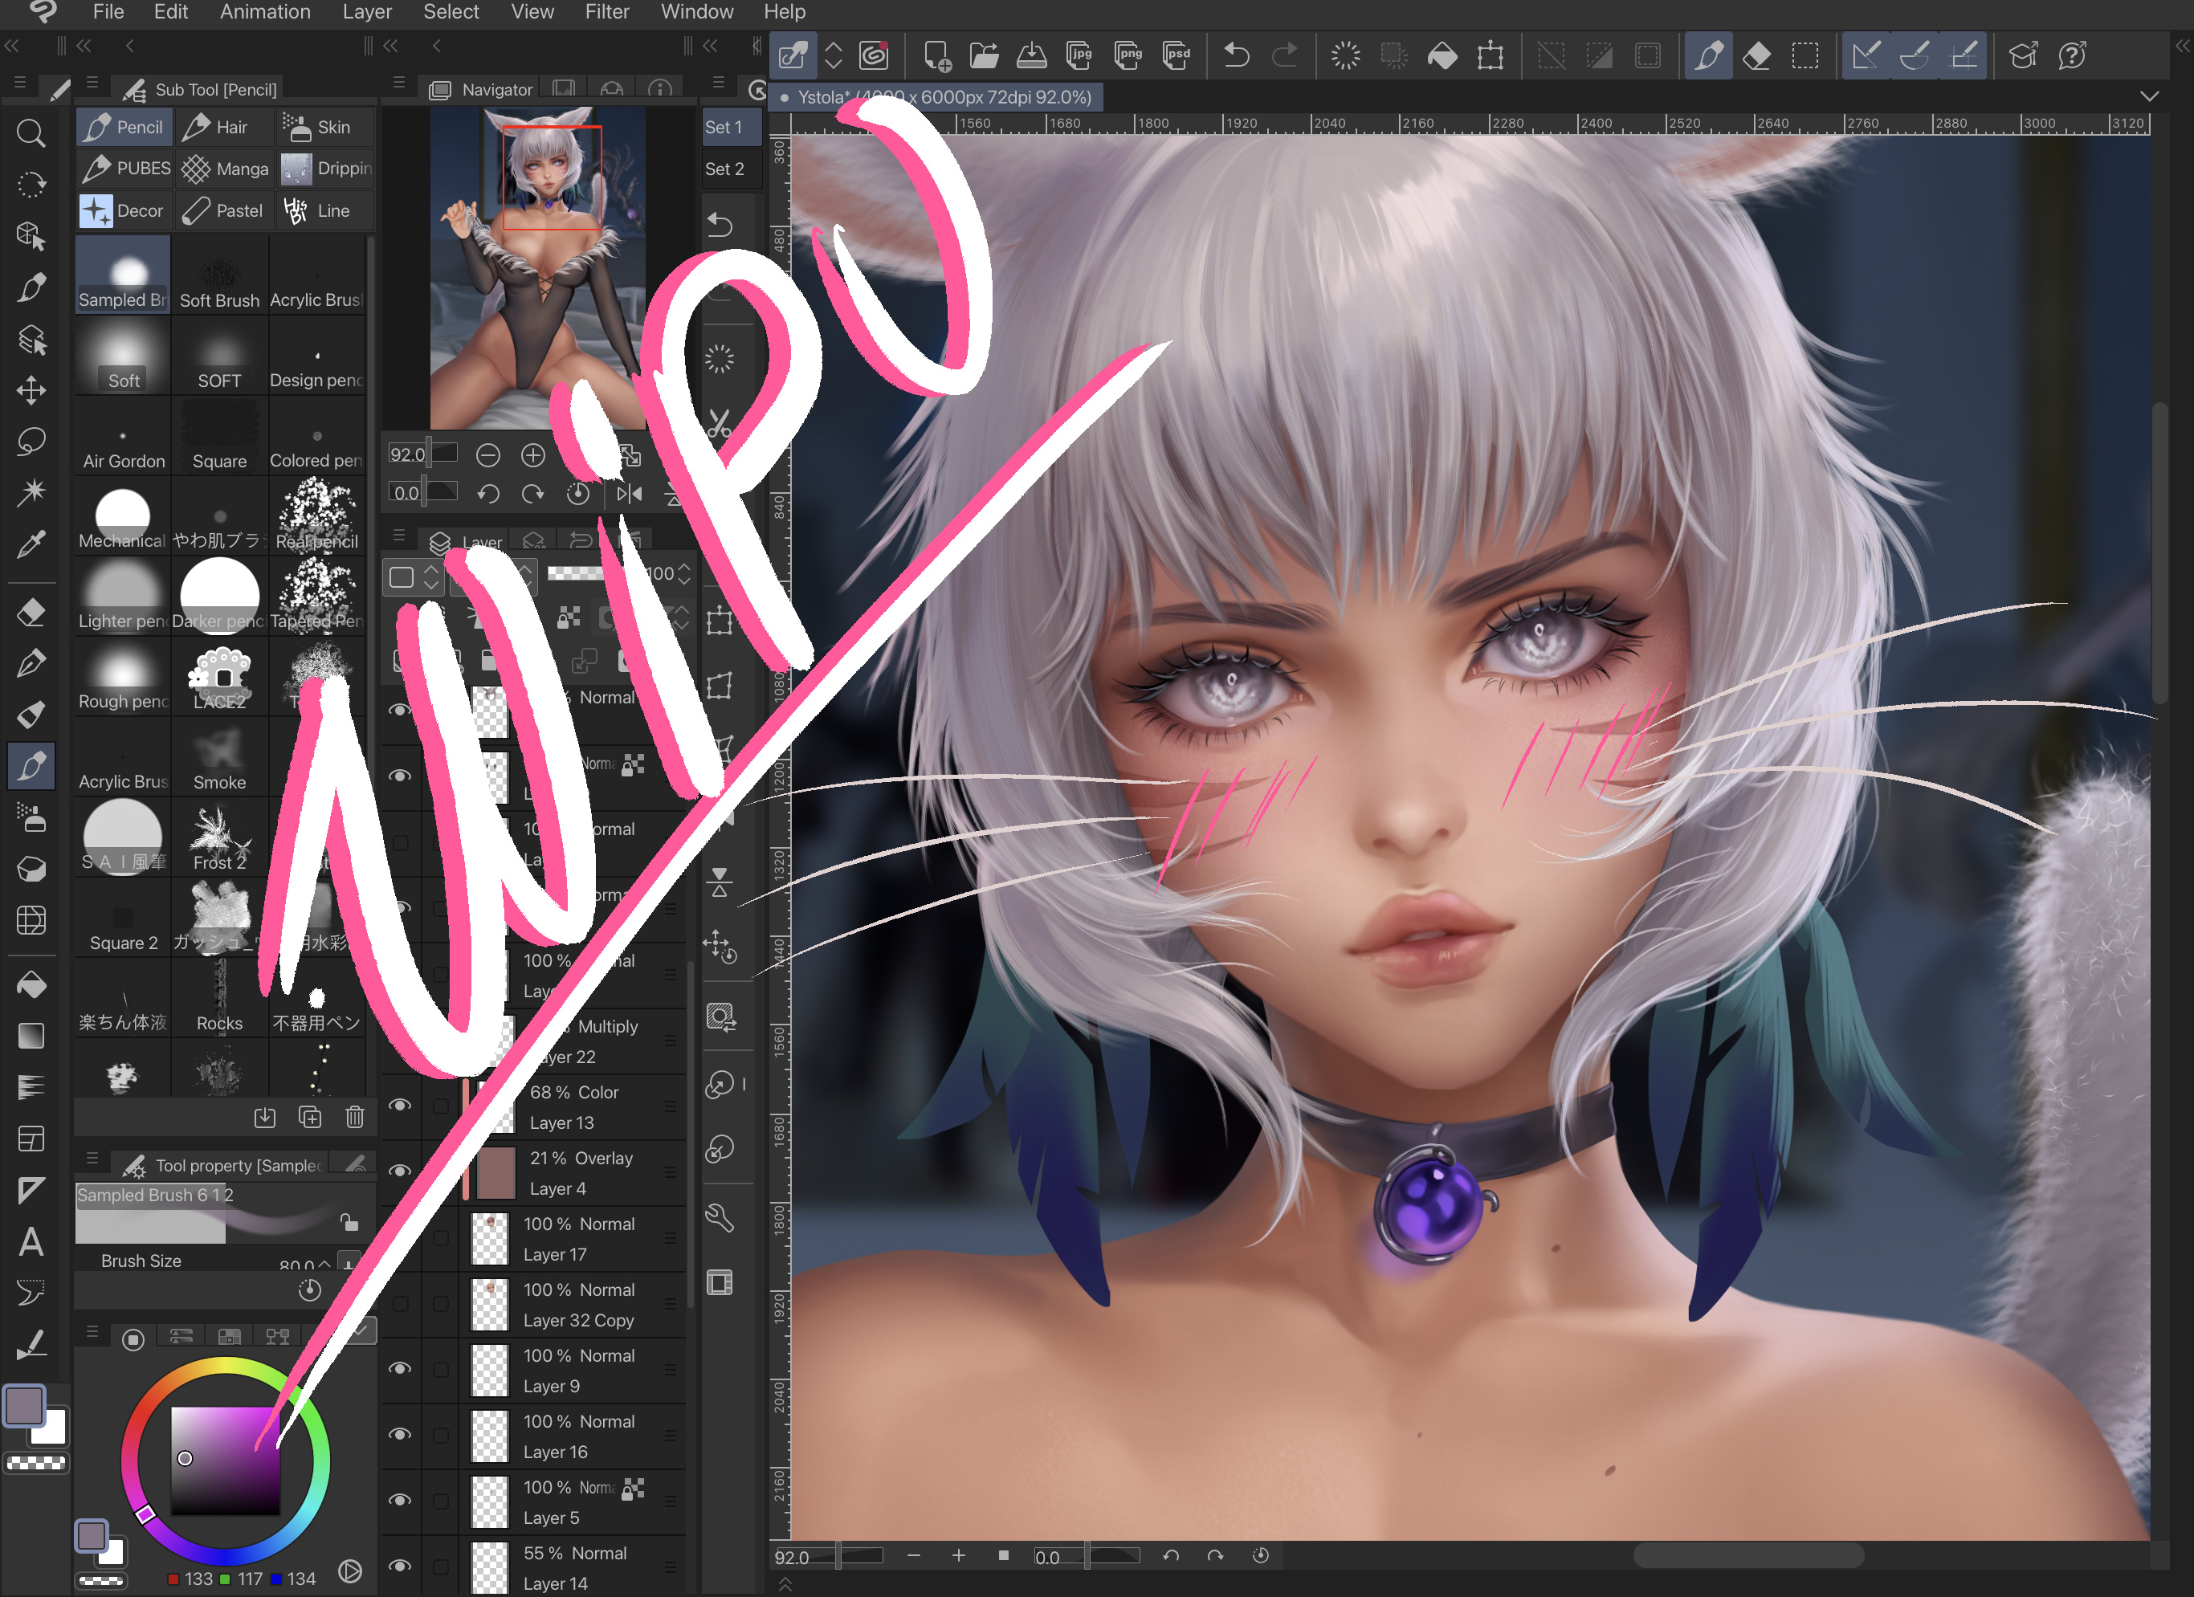Viewport: 2194px width, 1597px height.
Task: Zoom in in Navigator panel
Action: tap(533, 454)
